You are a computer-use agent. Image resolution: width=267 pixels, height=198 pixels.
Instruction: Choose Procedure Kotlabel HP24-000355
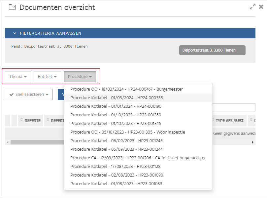(117, 98)
